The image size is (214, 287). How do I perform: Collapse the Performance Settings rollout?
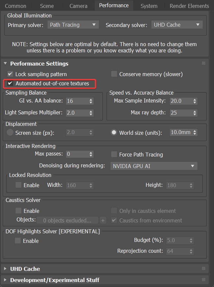click(x=5, y=63)
